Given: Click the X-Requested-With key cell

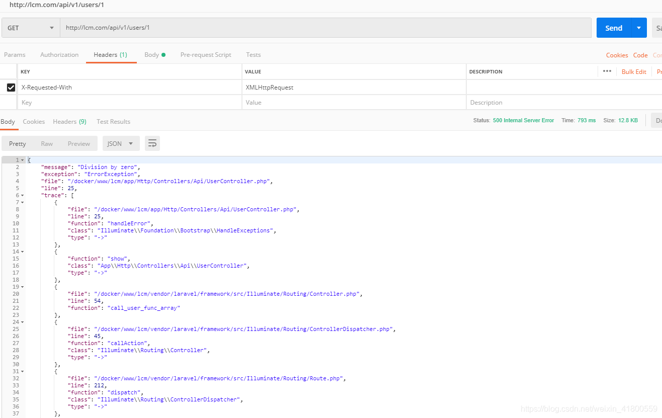Looking at the screenshot, I should coord(129,88).
